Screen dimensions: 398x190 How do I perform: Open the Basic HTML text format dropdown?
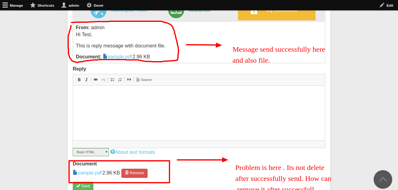(90, 152)
